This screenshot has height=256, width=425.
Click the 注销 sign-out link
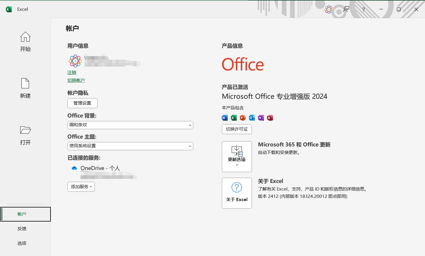pyautogui.click(x=72, y=72)
